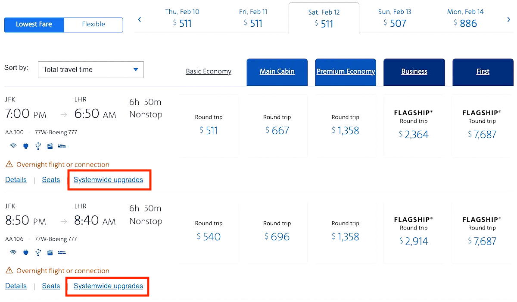Open the Total travel time sort dropdown
This screenshot has height=302, width=517.
click(x=90, y=69)
